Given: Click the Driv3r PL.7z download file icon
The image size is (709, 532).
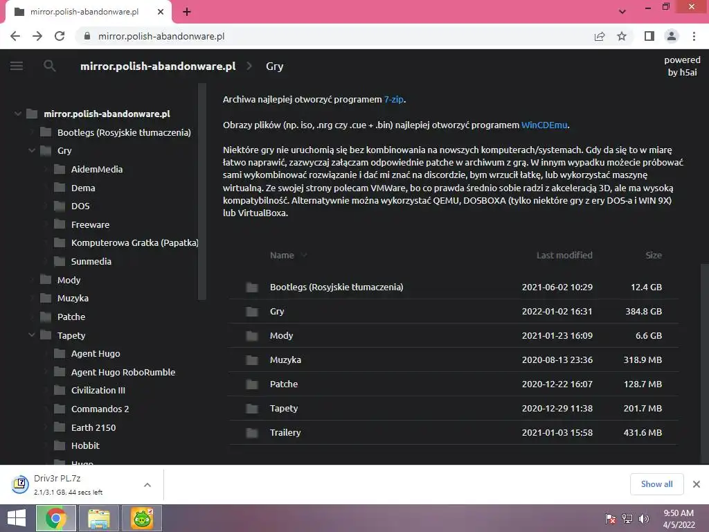Looking at the screenshot, I should click(x=20, y=484).
